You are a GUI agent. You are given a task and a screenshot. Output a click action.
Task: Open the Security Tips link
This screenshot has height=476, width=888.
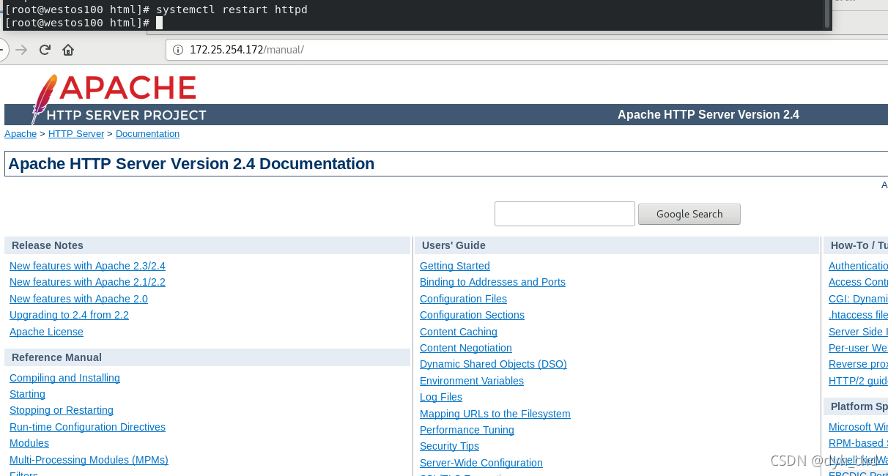click(449, 446)
